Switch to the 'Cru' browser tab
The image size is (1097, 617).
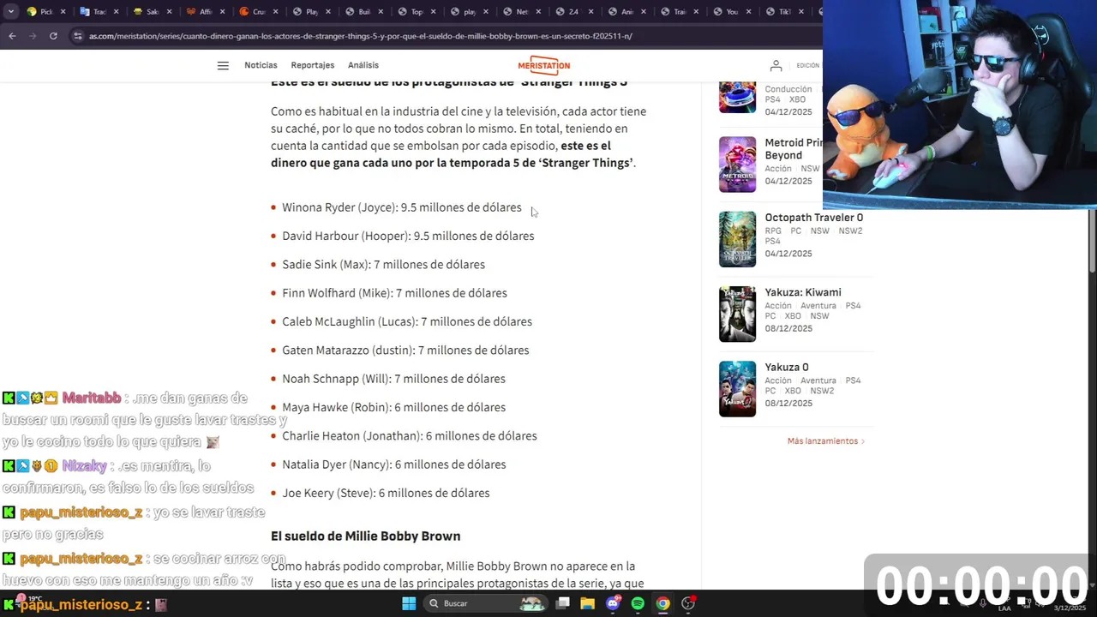[x=259, y=12]
